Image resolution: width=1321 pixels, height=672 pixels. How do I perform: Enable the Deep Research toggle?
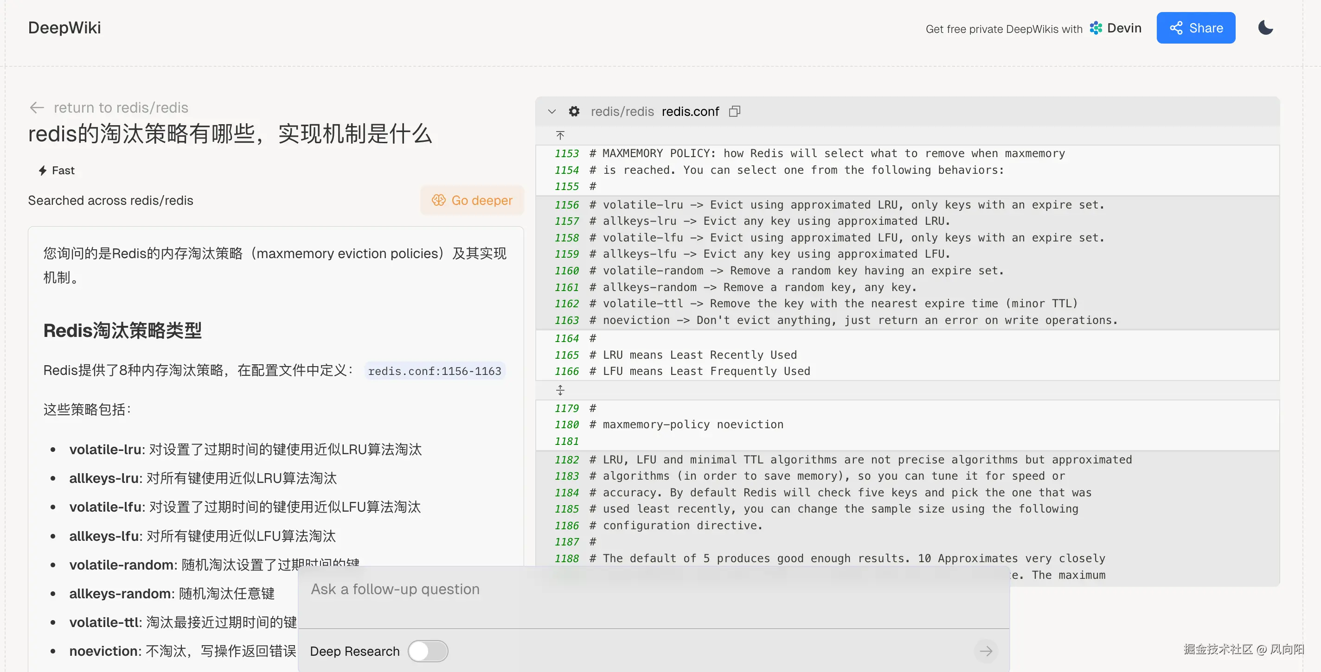pos(428,651)
